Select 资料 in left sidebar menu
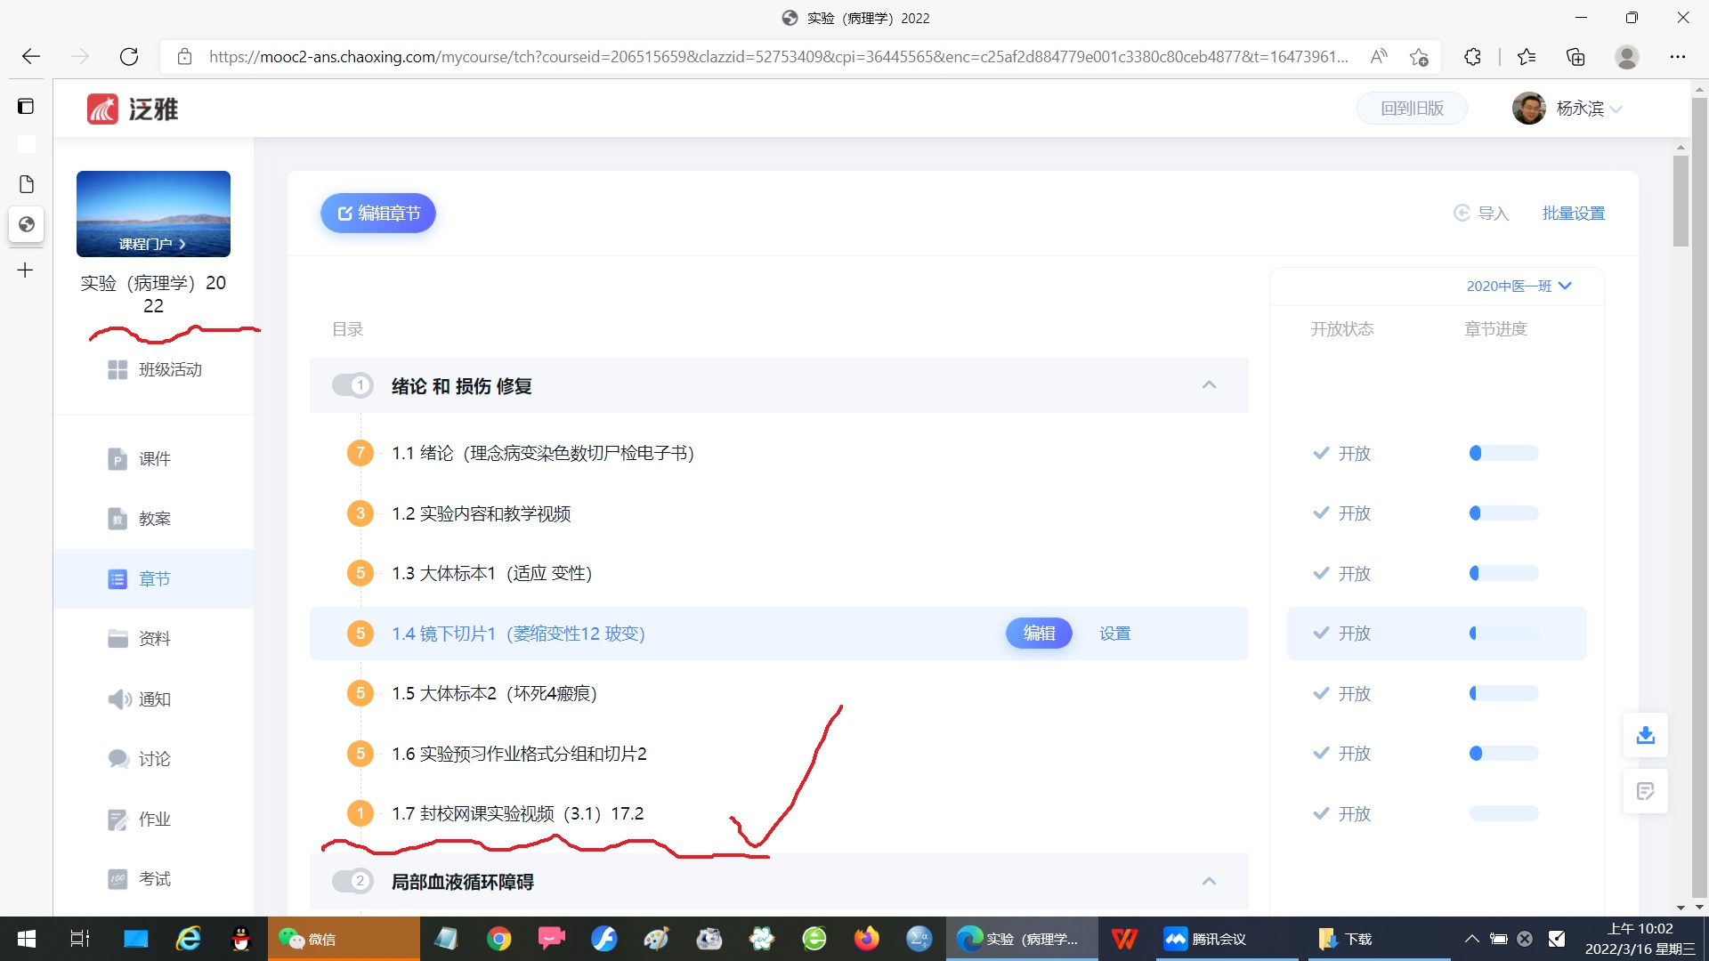 [x=153, y=639]
